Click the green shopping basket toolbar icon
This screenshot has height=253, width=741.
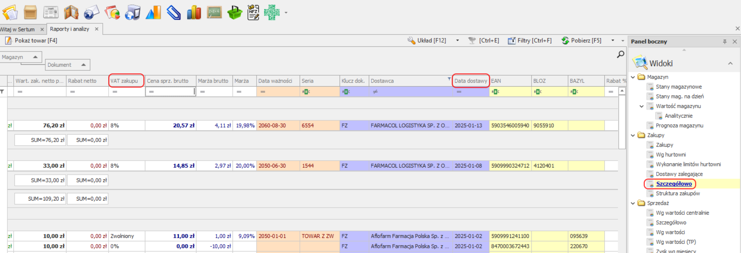click(235, 13)
